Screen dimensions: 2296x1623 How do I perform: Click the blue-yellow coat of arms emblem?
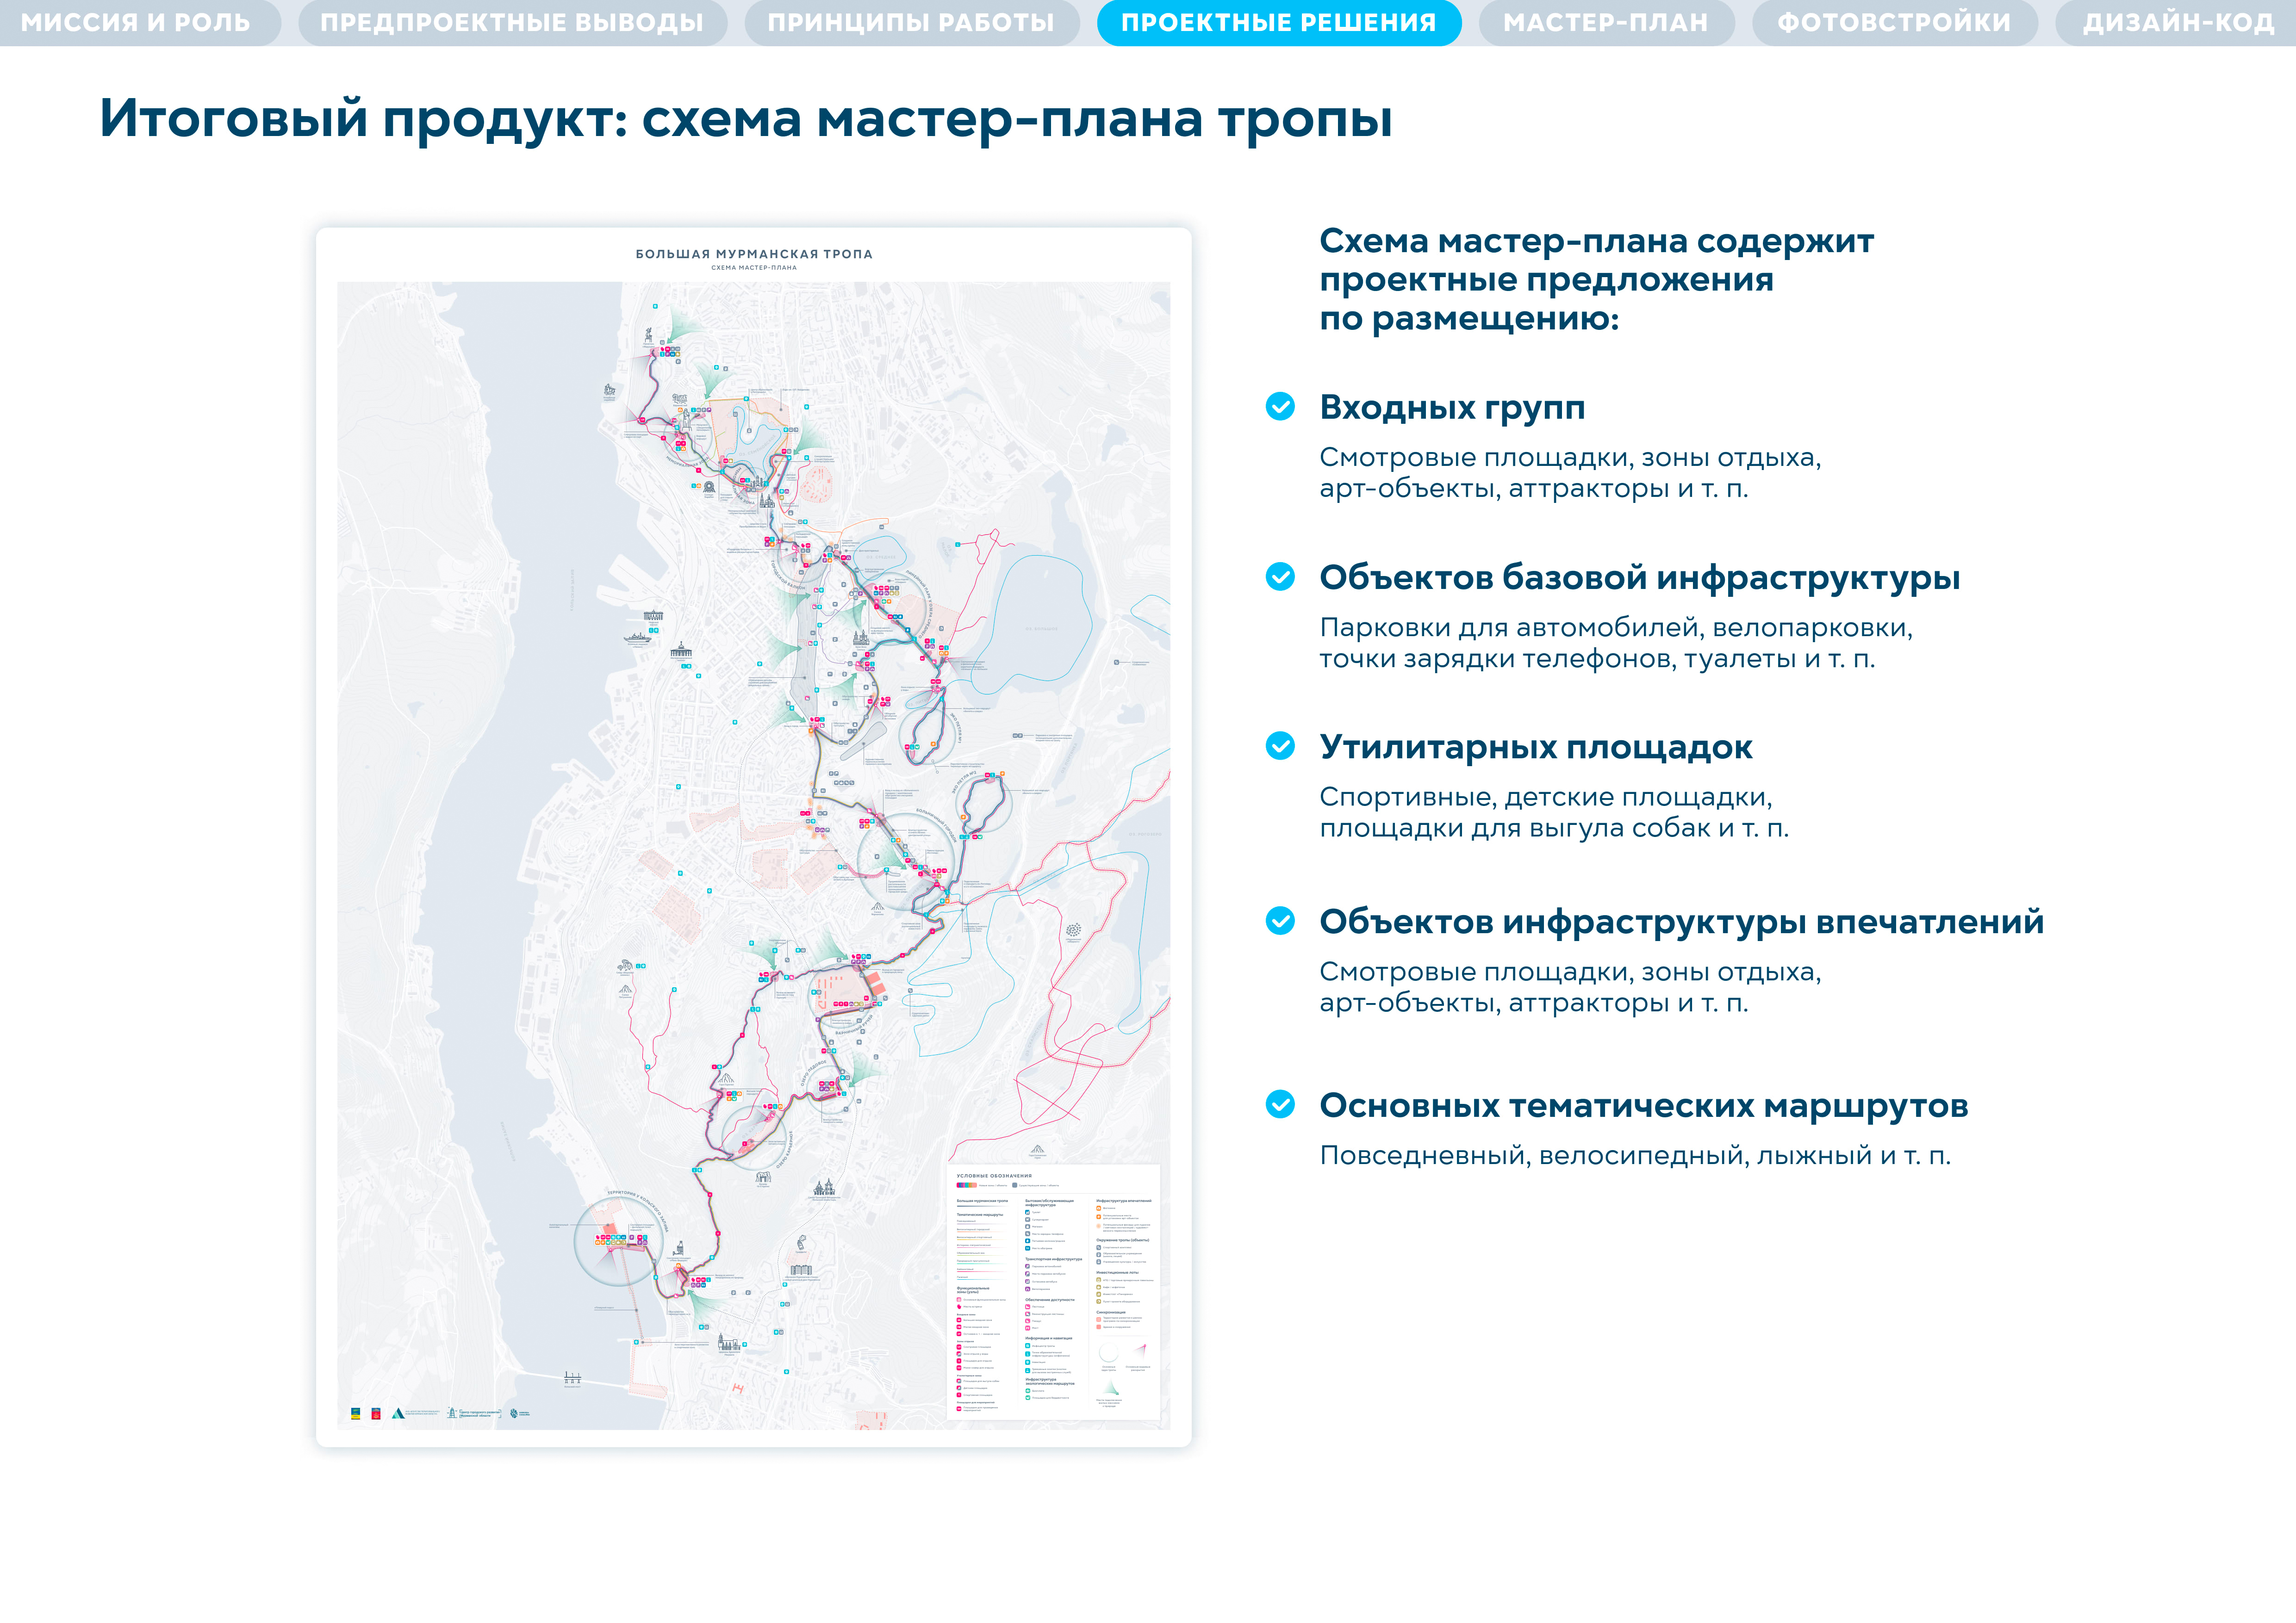pyautogui.click(x=355, y=1413)
